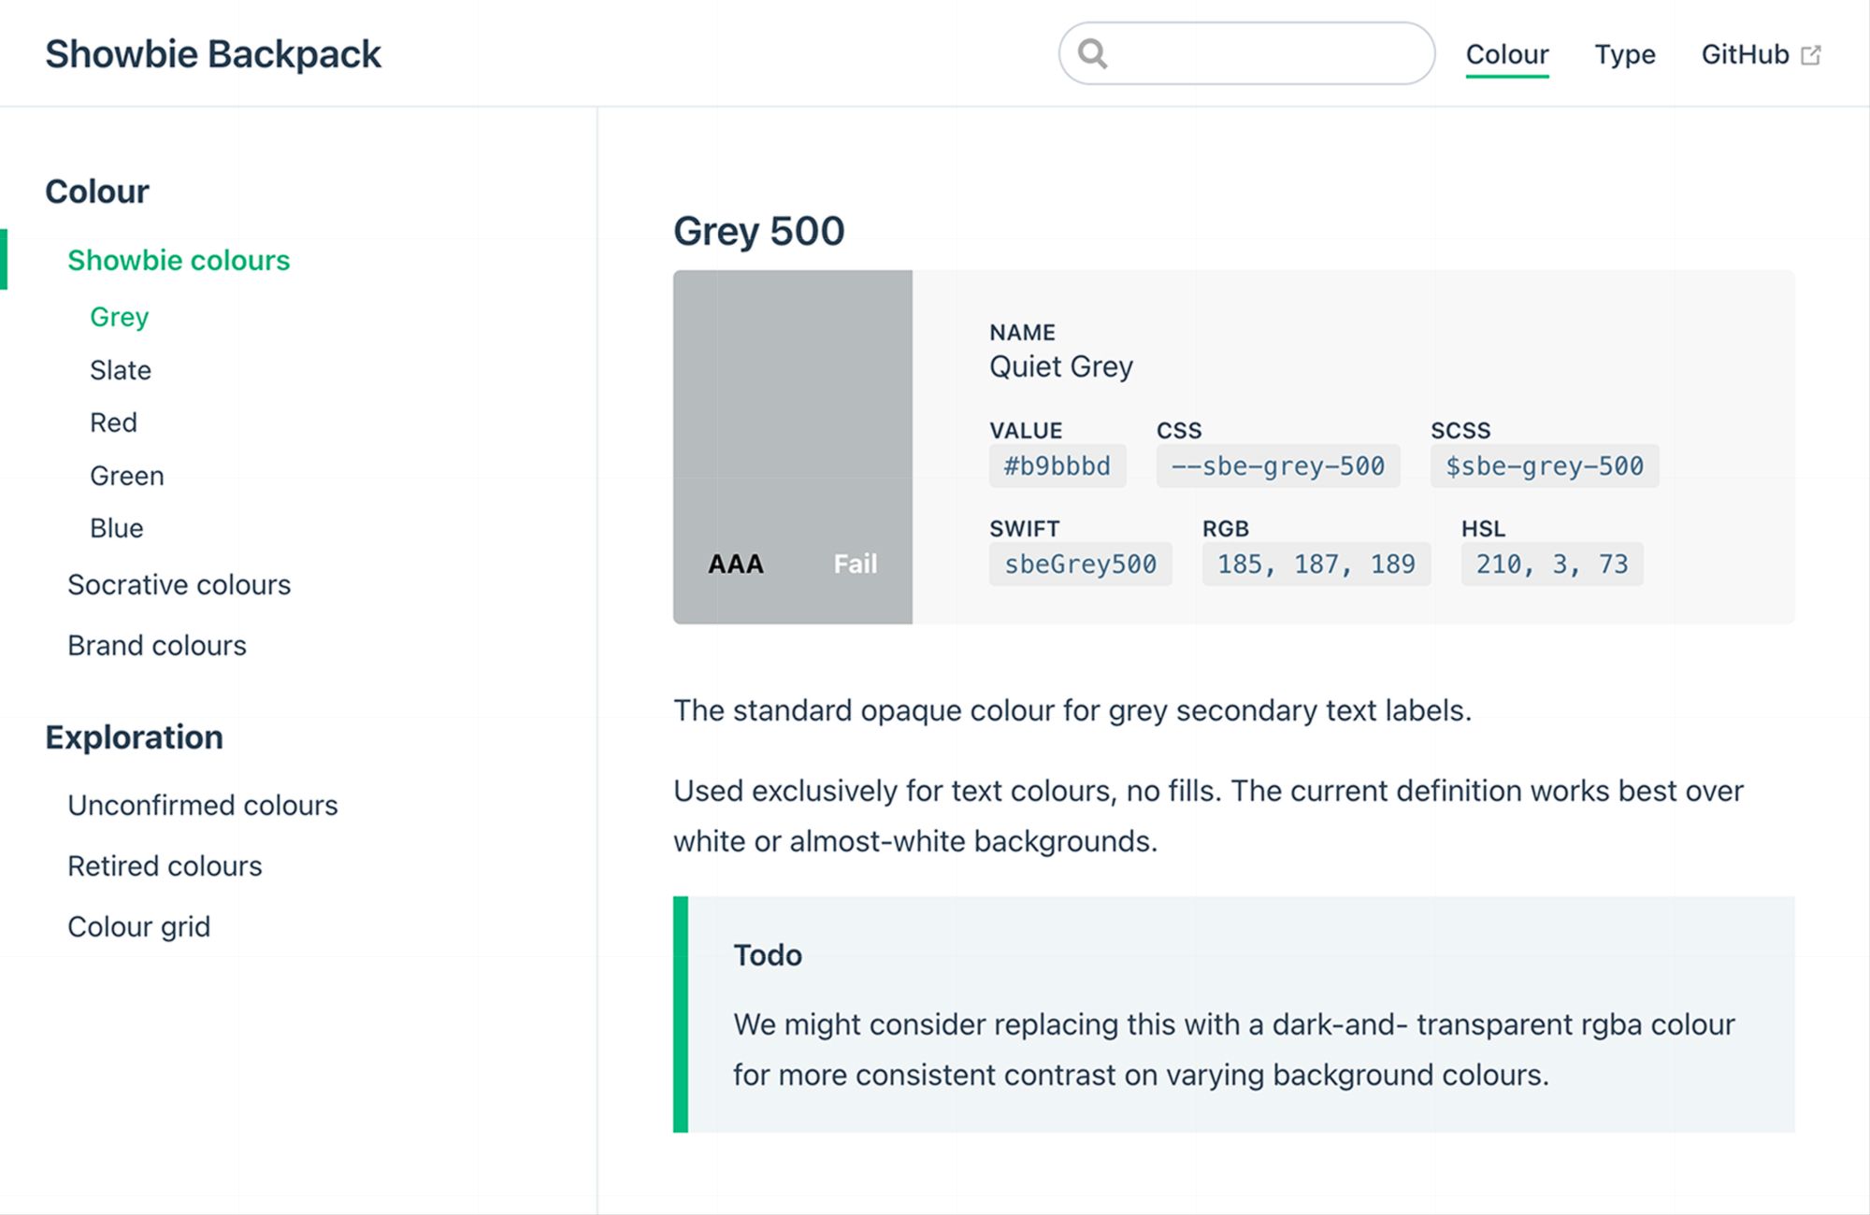Open Retired colours page
The width and height of the screenshot is (1870, 1215).
click(x=165, y=866)
